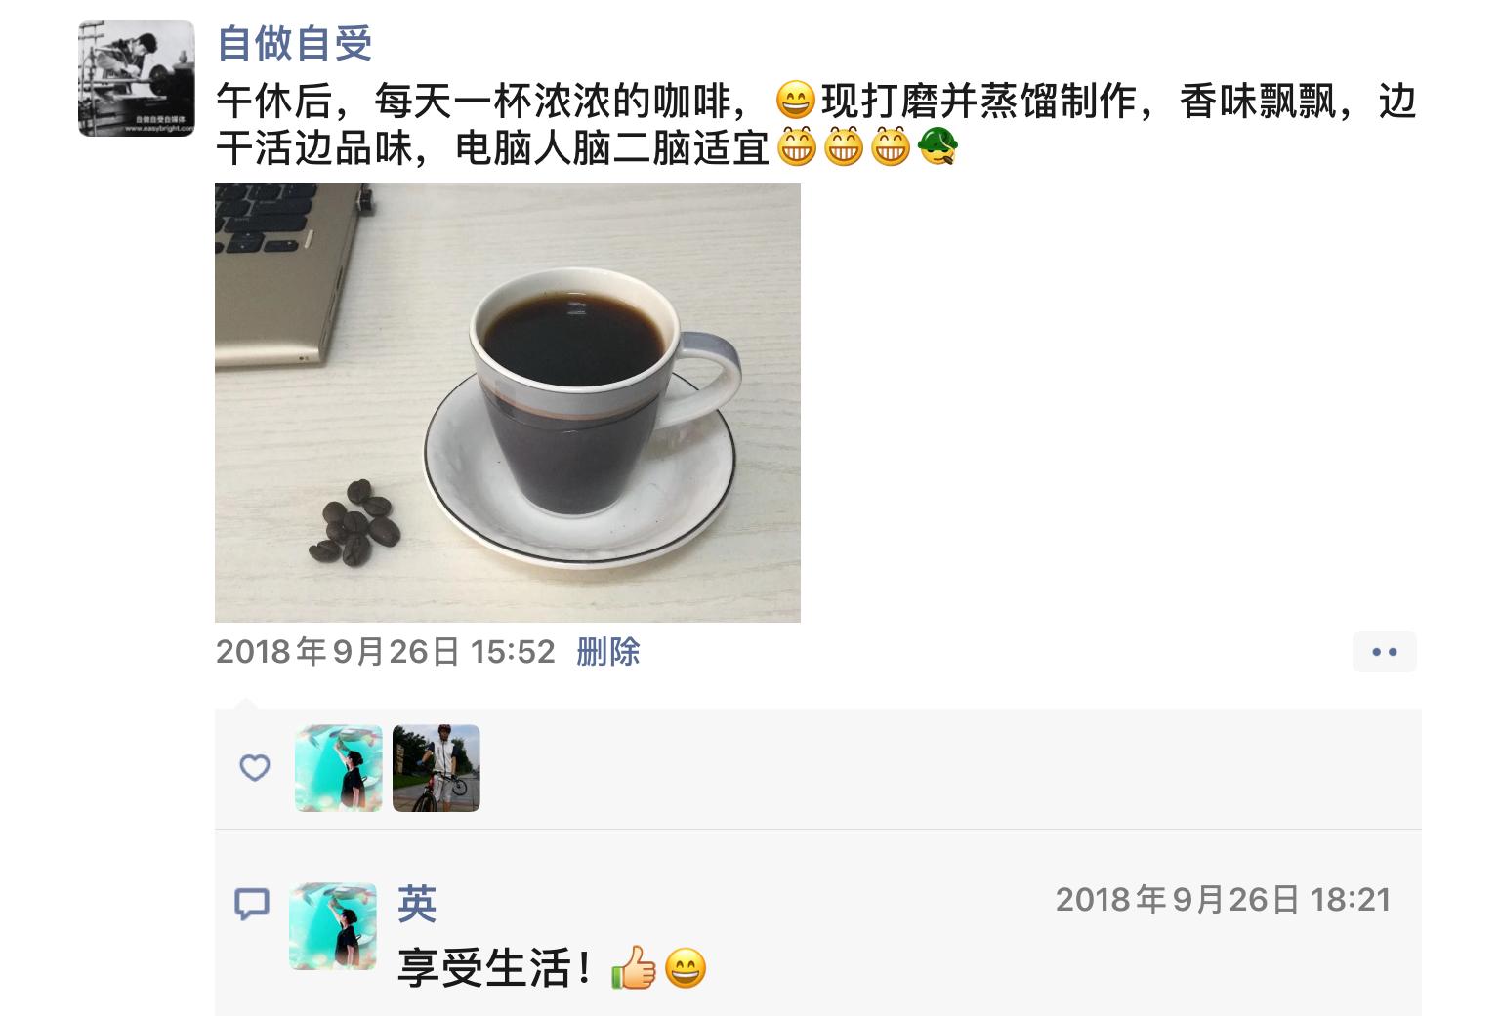Click the 删除 delete link
The width and height of the screenshot is (1500, 1016).
[x=607, y=652]
